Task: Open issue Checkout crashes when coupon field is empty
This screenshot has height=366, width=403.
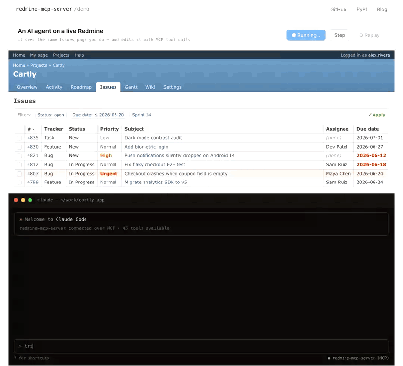Action: coord(176,174)
